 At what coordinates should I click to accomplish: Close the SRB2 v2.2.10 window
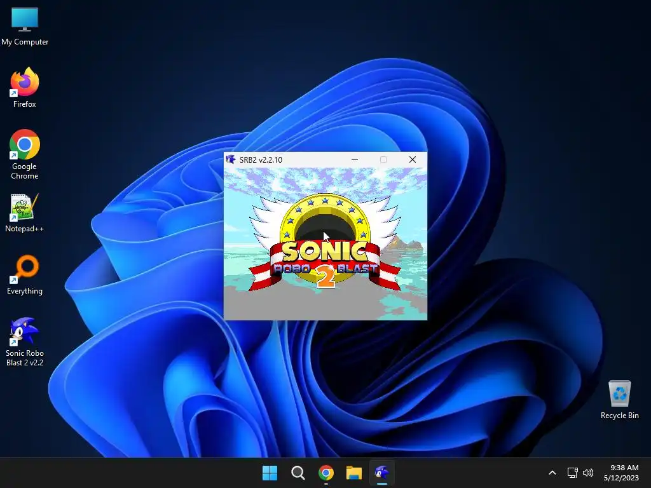(412, 159)
